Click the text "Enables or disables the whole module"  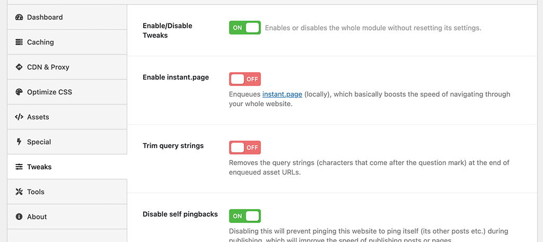[x=326, y=28]
